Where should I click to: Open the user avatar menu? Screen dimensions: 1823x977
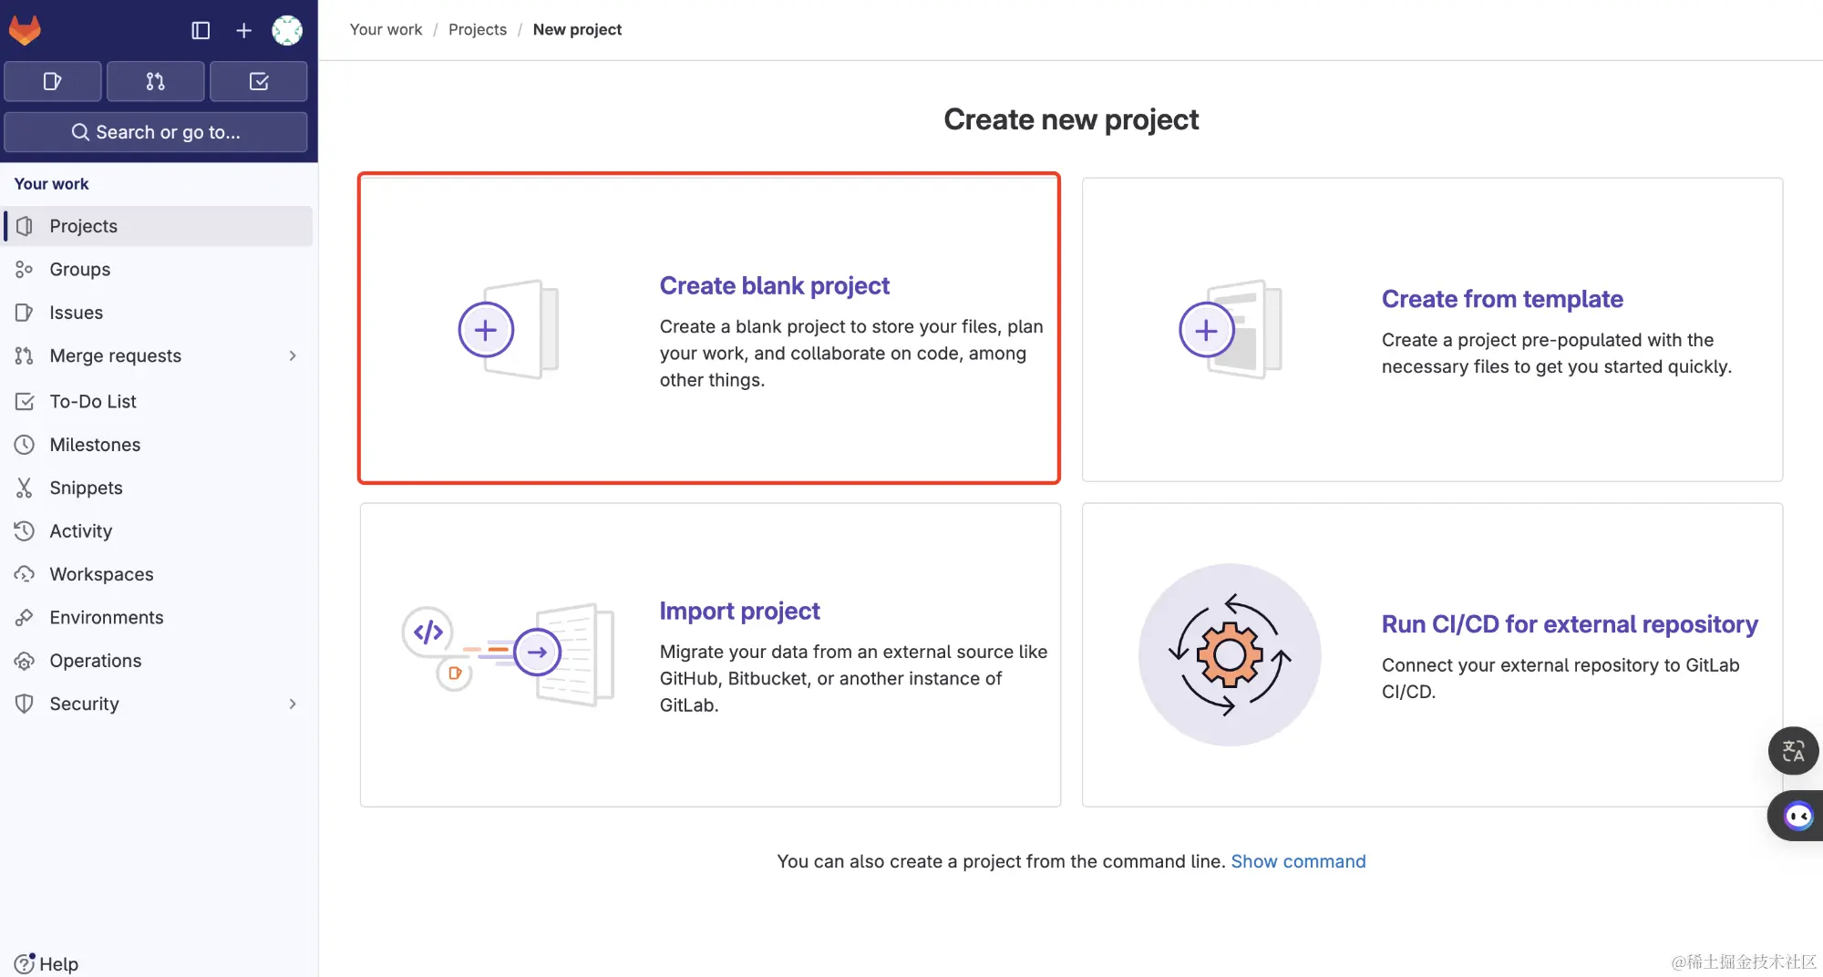click(x=287, y=30)
